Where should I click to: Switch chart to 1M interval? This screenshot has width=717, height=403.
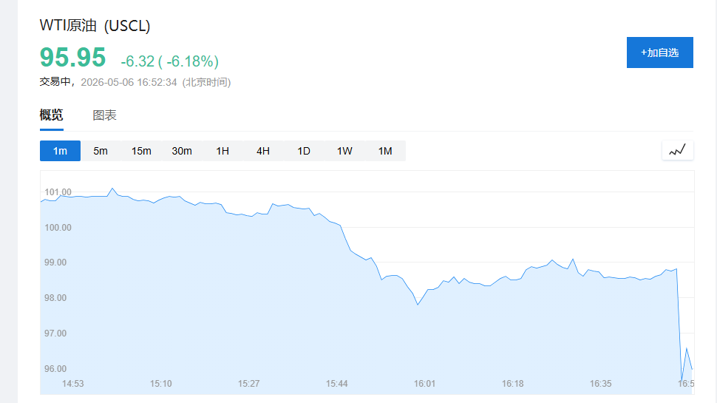[385, 151]
